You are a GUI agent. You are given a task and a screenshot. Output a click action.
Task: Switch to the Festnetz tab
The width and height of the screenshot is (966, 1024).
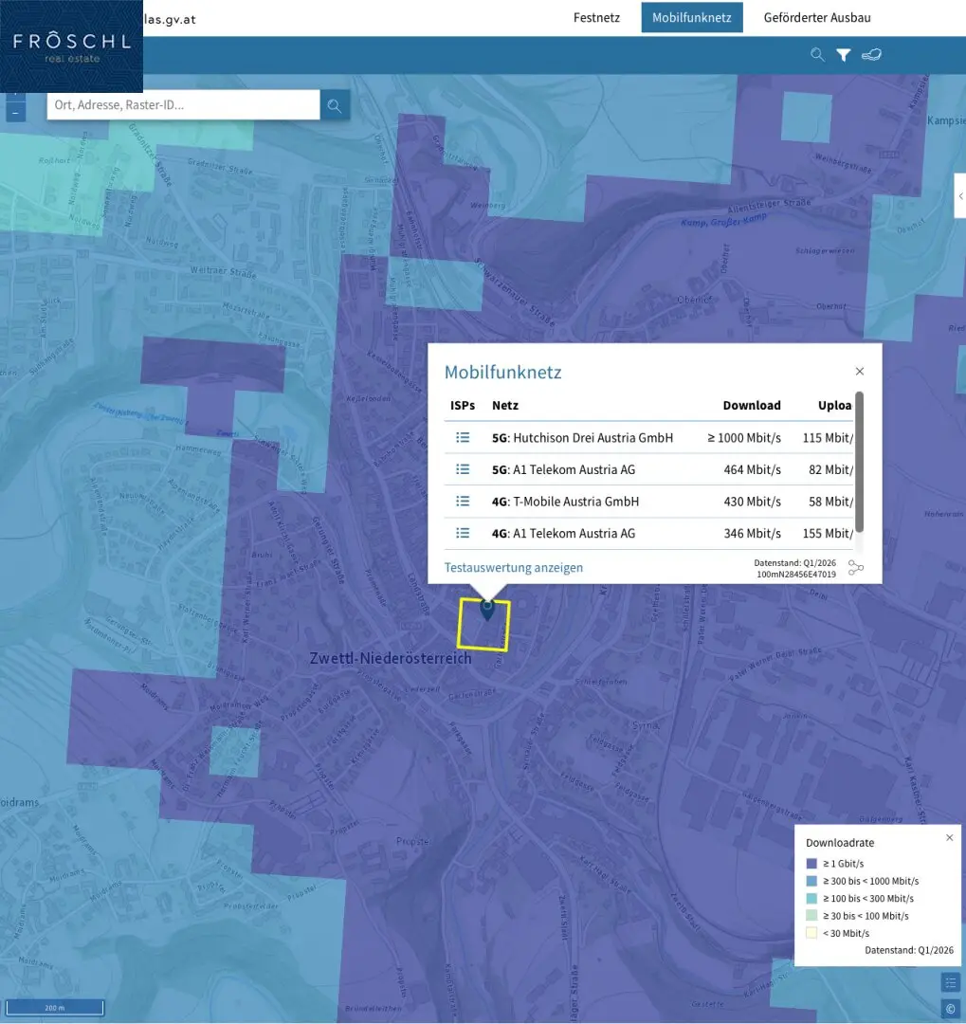click(596, 18)
